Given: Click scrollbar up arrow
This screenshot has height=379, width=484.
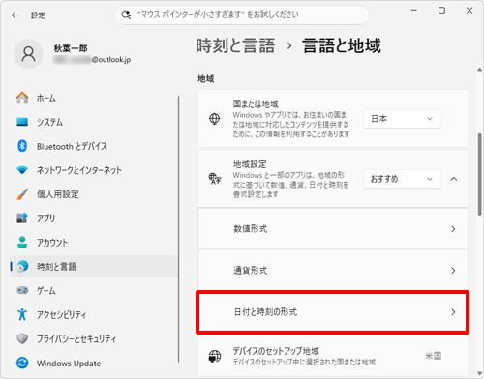Looking at the screenshot, I should [x=479, y=70].
